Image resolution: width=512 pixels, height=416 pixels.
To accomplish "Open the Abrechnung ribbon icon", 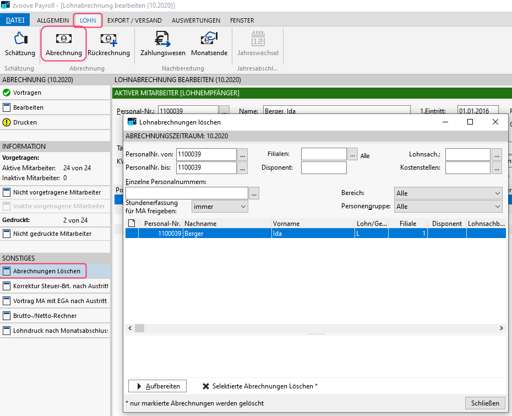I will pyautogui.click(x=64, y=39).
